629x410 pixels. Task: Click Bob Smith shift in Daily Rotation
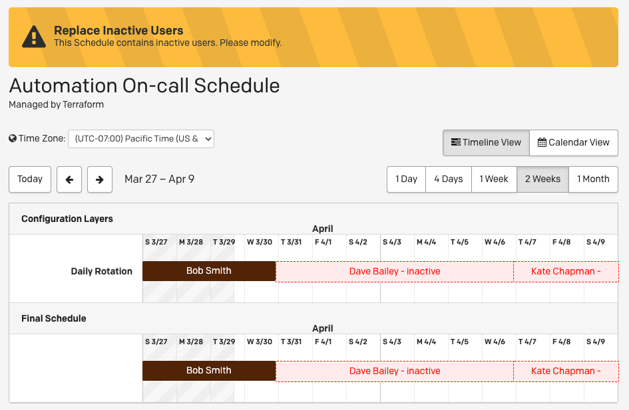click(209, 271)
